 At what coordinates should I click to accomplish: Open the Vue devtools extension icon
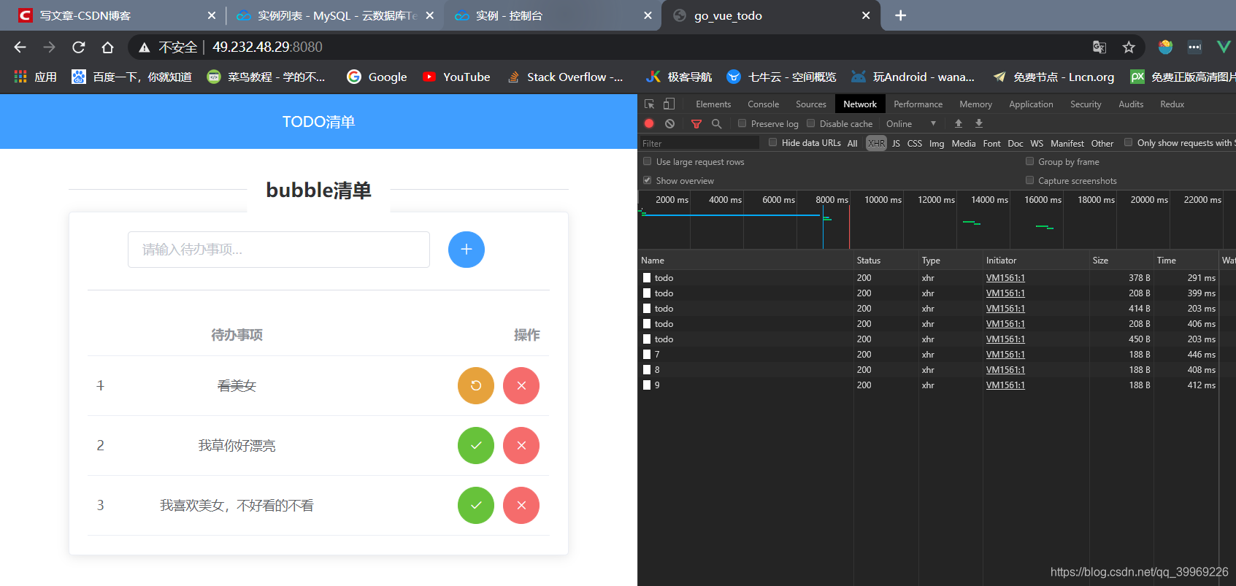(1224, 47)
